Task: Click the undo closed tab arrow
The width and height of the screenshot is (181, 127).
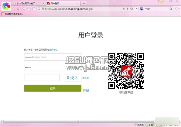Action: [24, 9]
